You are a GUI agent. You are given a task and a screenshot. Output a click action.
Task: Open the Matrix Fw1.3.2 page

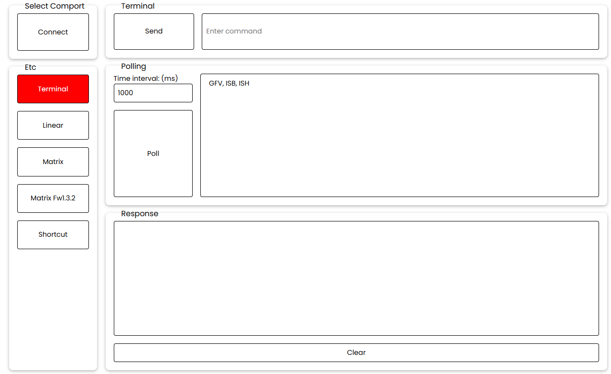coord(53,198)
